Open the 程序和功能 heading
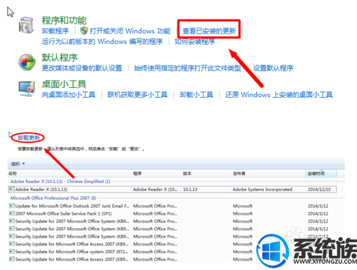The width and height of the screenshot is (357, 270). pyautogui.click(x=64, y=20)
